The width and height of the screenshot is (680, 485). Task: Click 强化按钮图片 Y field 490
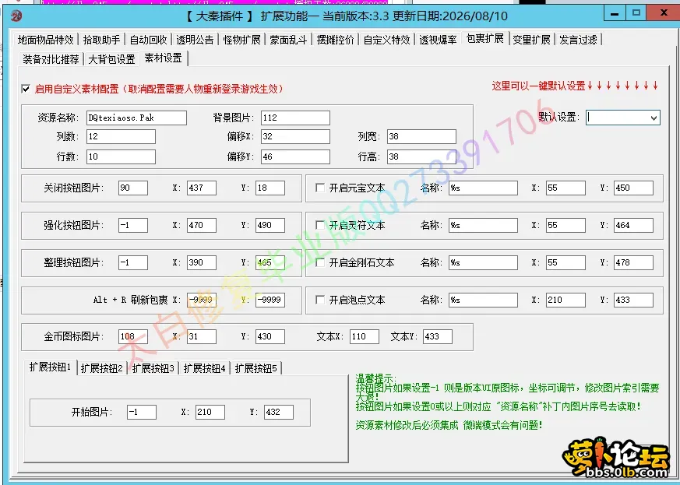[270, 225]
